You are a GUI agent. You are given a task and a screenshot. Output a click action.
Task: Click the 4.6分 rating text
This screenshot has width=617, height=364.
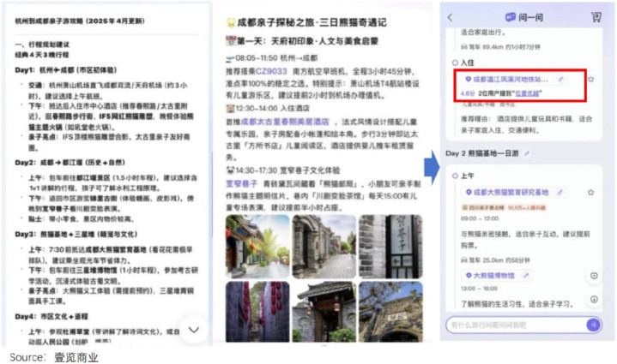point(468,93)
